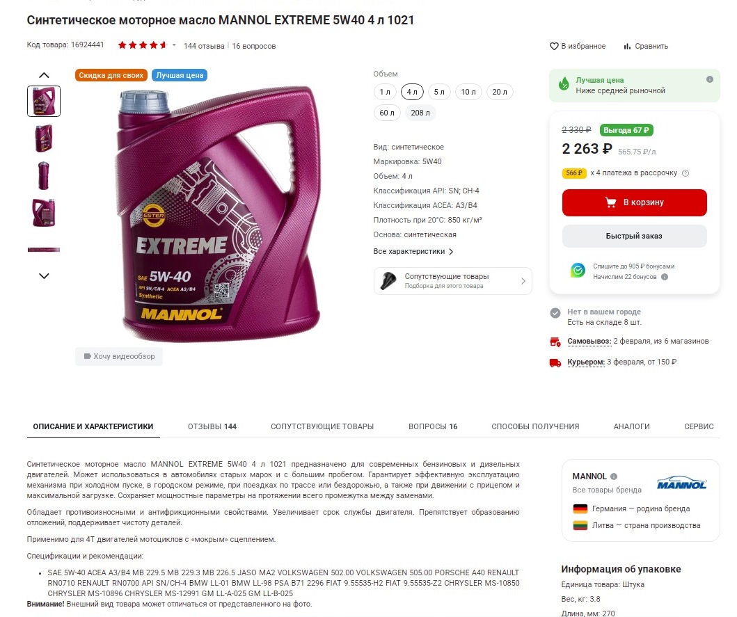Click the MANNOL brand logo
This screenshot has width=737, height=617.
681,483
